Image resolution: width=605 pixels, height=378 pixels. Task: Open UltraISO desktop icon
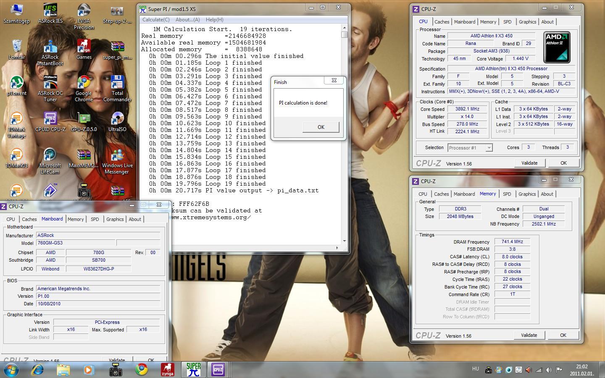(117, 121)
